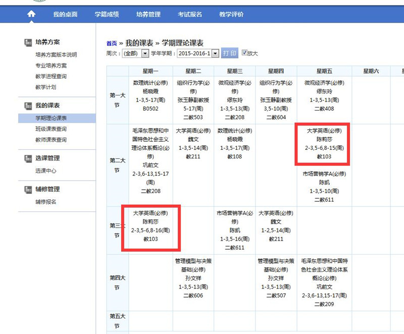Image resolution: width=404 pixels, height=334 pixels.
Task: Click the home icon in navigation bar
Action: [x=31, y=14]
